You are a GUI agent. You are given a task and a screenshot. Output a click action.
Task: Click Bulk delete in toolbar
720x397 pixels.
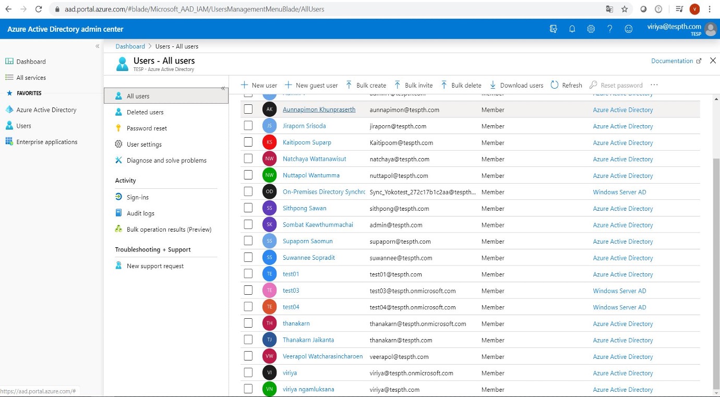click(x=461, y=85)
